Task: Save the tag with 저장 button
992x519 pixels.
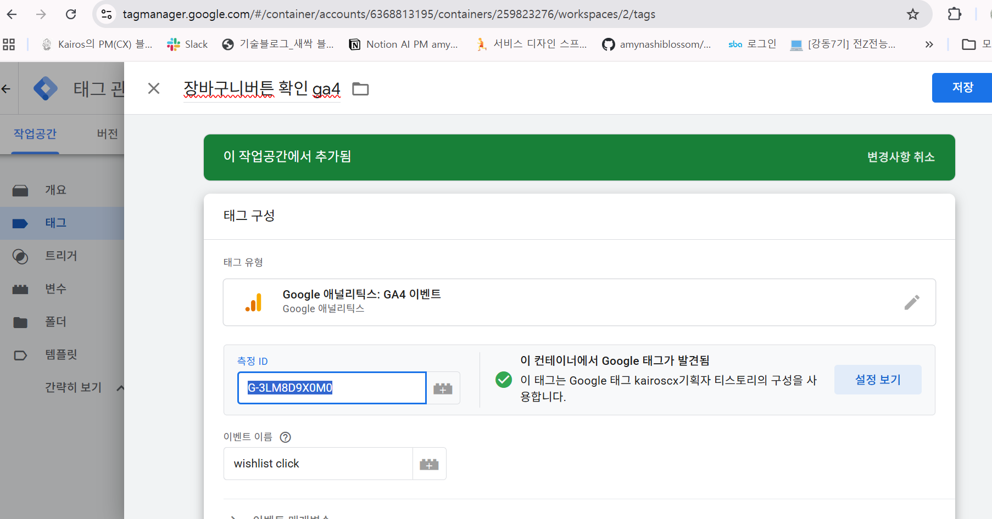Action: pyautogui.click(x=962, y=88)
